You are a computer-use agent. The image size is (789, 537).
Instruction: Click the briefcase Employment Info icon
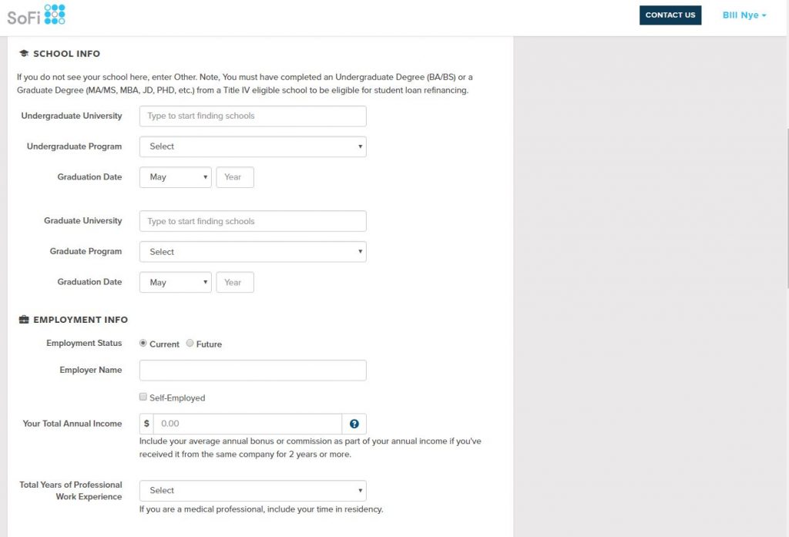24,320
